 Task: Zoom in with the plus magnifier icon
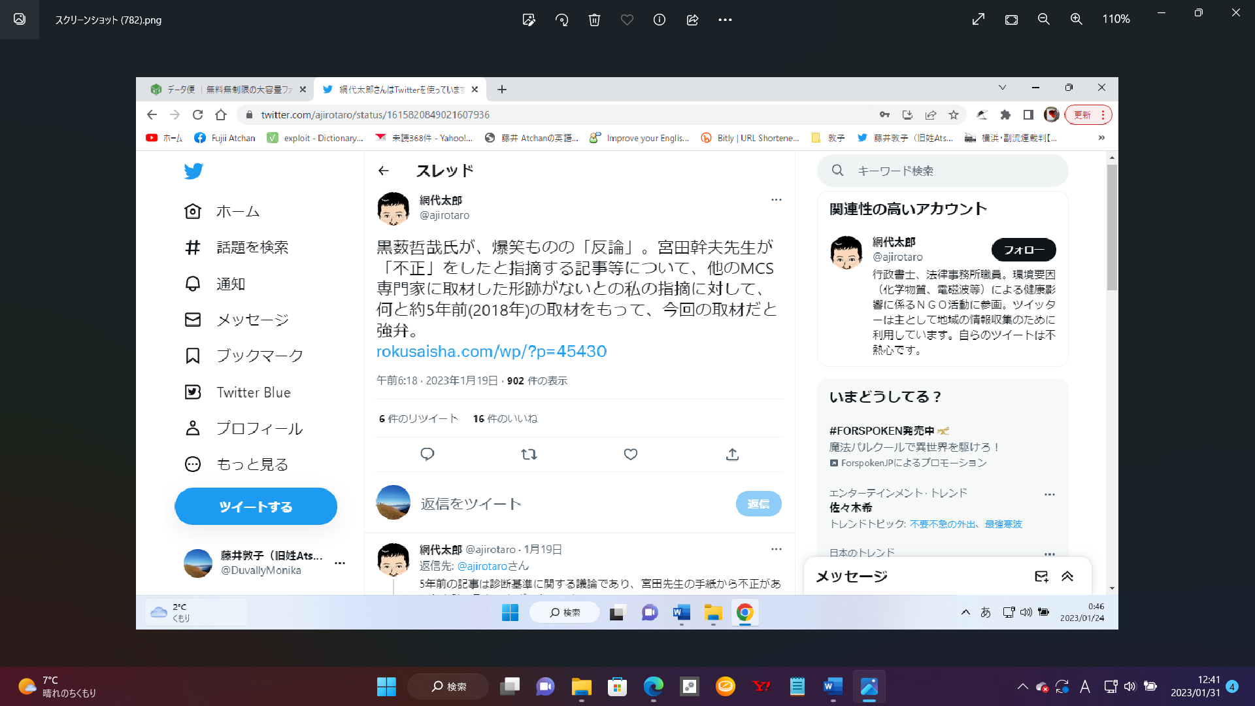click(x=1077, y=20)
